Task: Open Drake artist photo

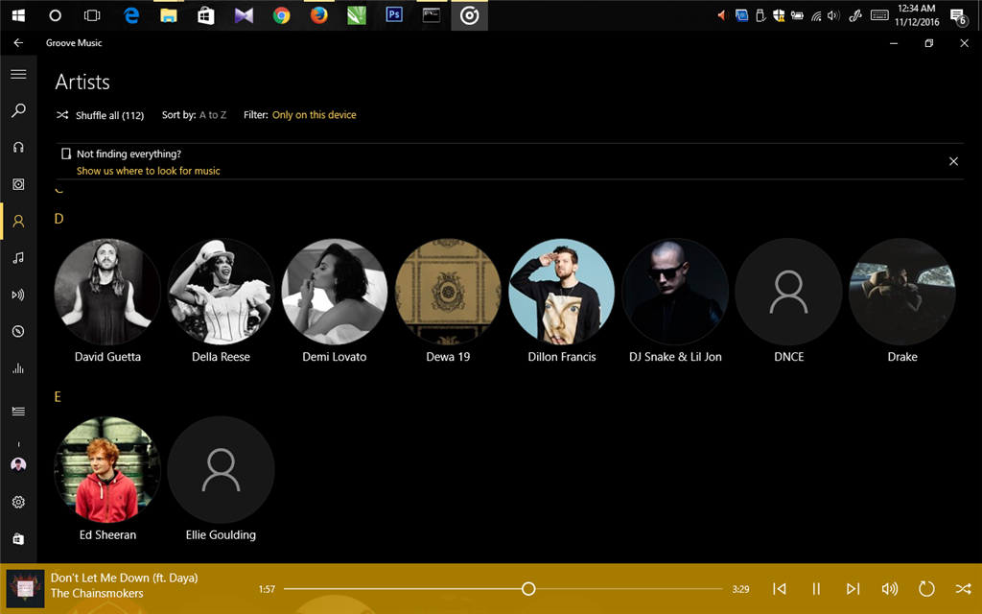Action: tap(902, 292)
